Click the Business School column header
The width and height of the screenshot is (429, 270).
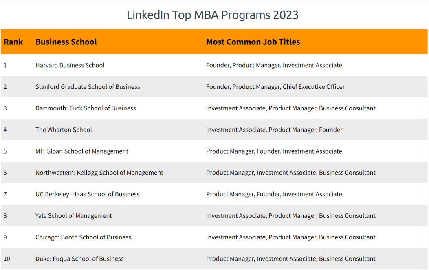point(66,42)
